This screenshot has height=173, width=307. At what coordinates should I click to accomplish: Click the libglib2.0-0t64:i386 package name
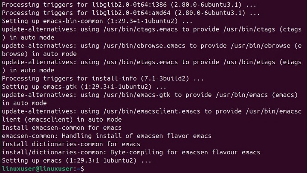pos(141,4)
